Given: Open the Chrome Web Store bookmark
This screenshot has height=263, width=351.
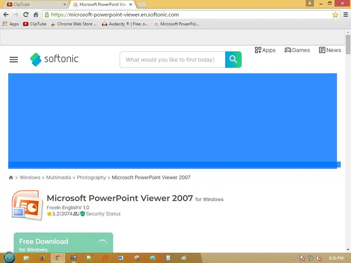Looking at the screenshot, I should [x=74, y=24].
